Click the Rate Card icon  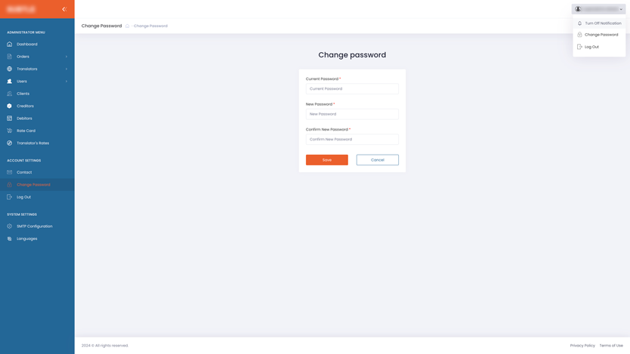click(x=10, y=131)
